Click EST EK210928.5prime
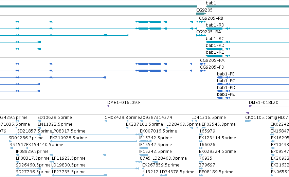289x177 pixels. tap(68, 138)
